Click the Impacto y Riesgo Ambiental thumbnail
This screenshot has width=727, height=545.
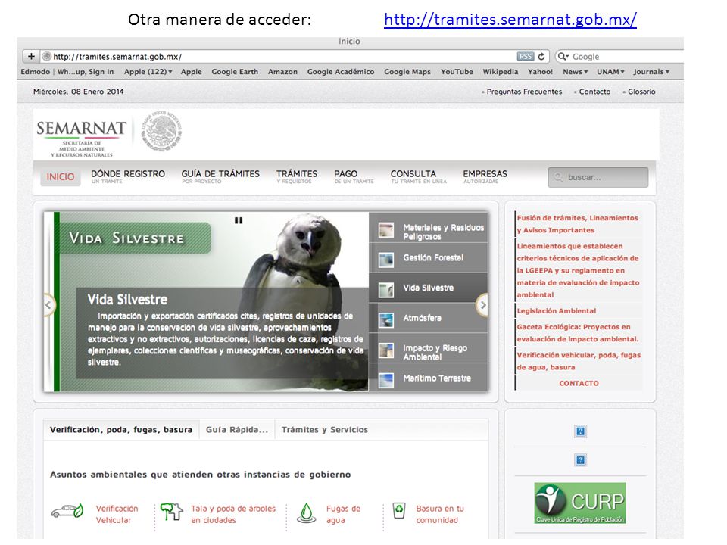tap(385, 350)
